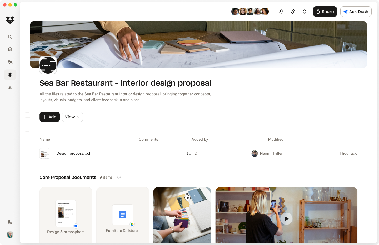Click the cover banner photo of blueprints
The image size is (379, 245).
pyautogui.click(x=198, y=45)
